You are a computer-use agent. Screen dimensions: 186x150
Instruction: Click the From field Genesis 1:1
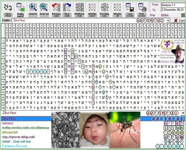point(173,5)
